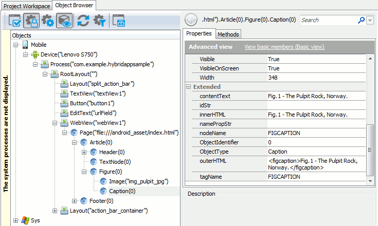Open the Project Workspace tab

[x=27, y=6]
